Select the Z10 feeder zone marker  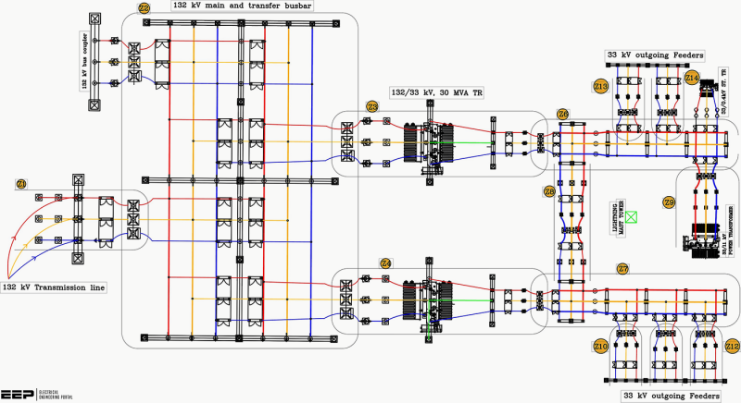[x=600, y=347]
